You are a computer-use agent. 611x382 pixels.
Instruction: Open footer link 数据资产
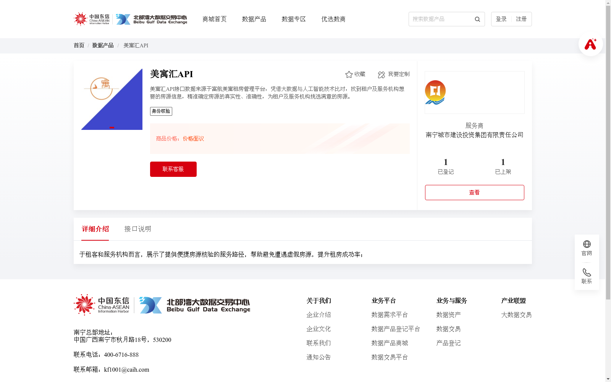click(x=448, y=315)
